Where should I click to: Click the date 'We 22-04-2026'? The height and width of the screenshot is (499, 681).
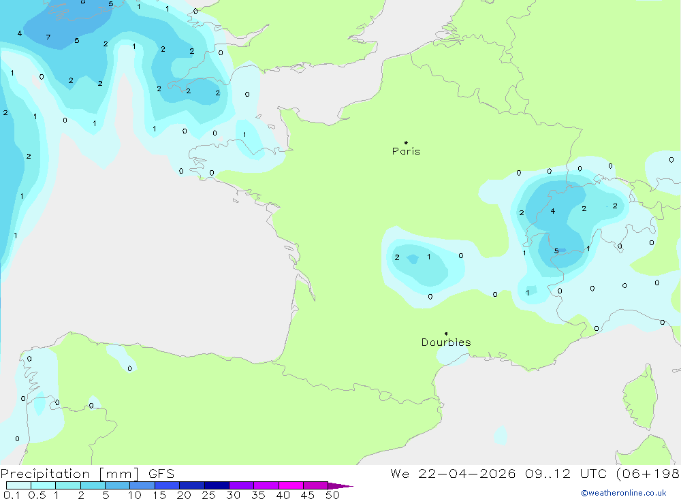(x=453, y=474)
